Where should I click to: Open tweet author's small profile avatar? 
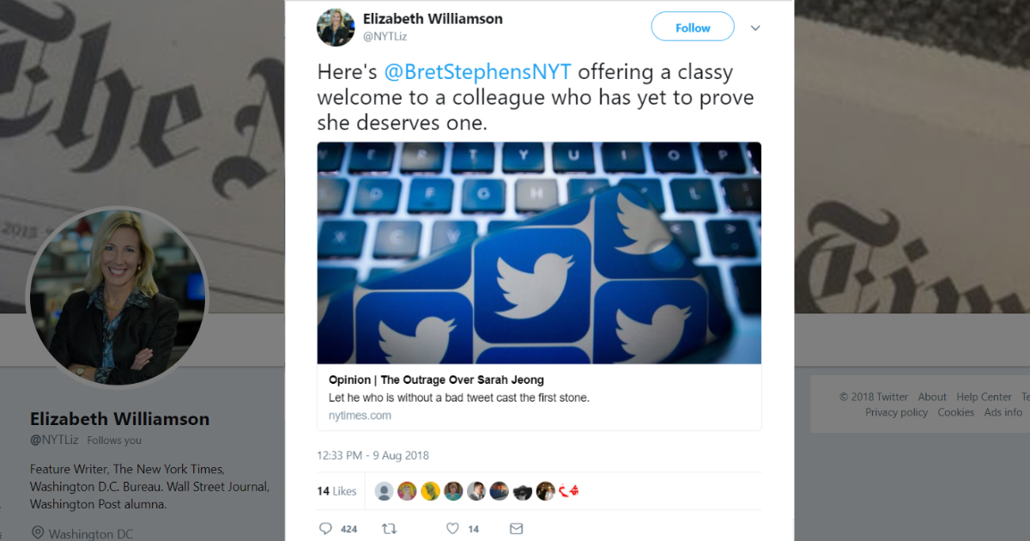[336, 27]
